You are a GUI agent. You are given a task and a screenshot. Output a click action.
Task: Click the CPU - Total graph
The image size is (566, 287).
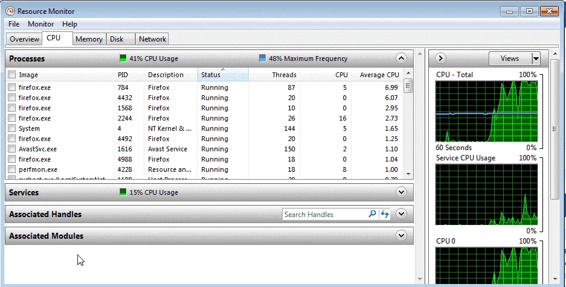pyautogui.click(x=487, y=112)
